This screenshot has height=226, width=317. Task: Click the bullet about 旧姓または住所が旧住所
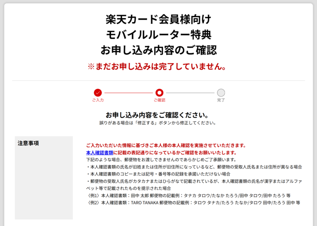pyautogui.click(x=194, y=167)
